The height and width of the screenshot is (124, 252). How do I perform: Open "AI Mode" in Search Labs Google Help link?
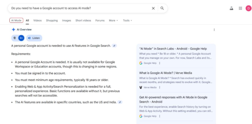pyautogui.click(x=173, y=49)
